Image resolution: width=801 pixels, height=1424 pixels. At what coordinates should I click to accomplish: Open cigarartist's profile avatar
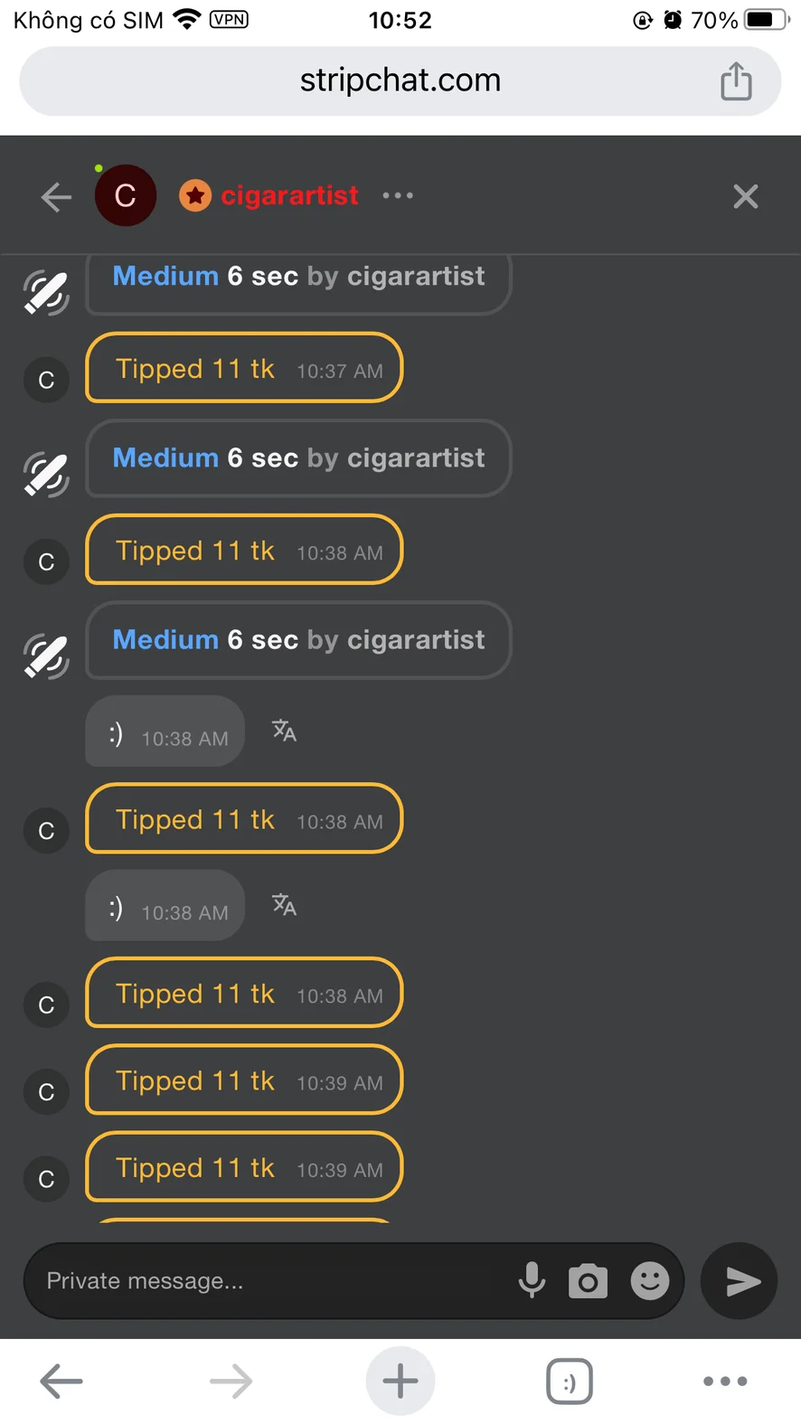pyautogui.click(x=126, y=195)
